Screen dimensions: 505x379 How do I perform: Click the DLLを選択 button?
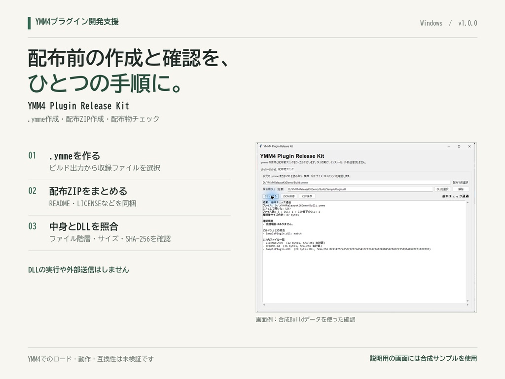click(x=442, y=189)
